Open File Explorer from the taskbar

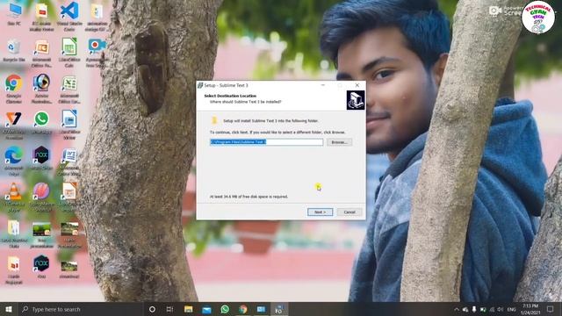click(188, 309)
